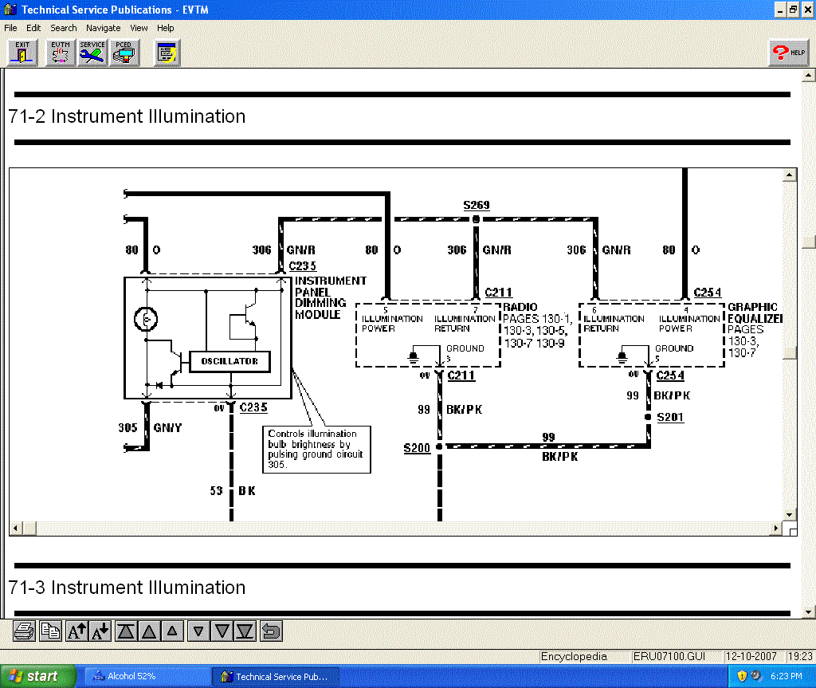Click the HELP question mark button
Viewport: 816px width, 688px height.
788,53
